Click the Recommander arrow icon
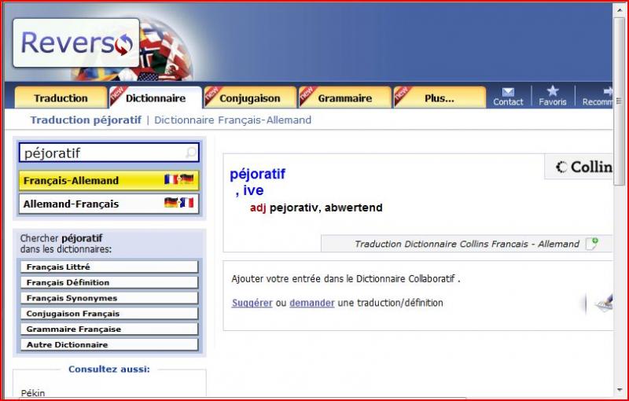Image resolution: width=629 pixels, height=401 pixels. tap(608, 91)
